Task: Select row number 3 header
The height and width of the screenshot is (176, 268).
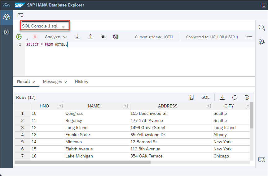Action: 22,128
